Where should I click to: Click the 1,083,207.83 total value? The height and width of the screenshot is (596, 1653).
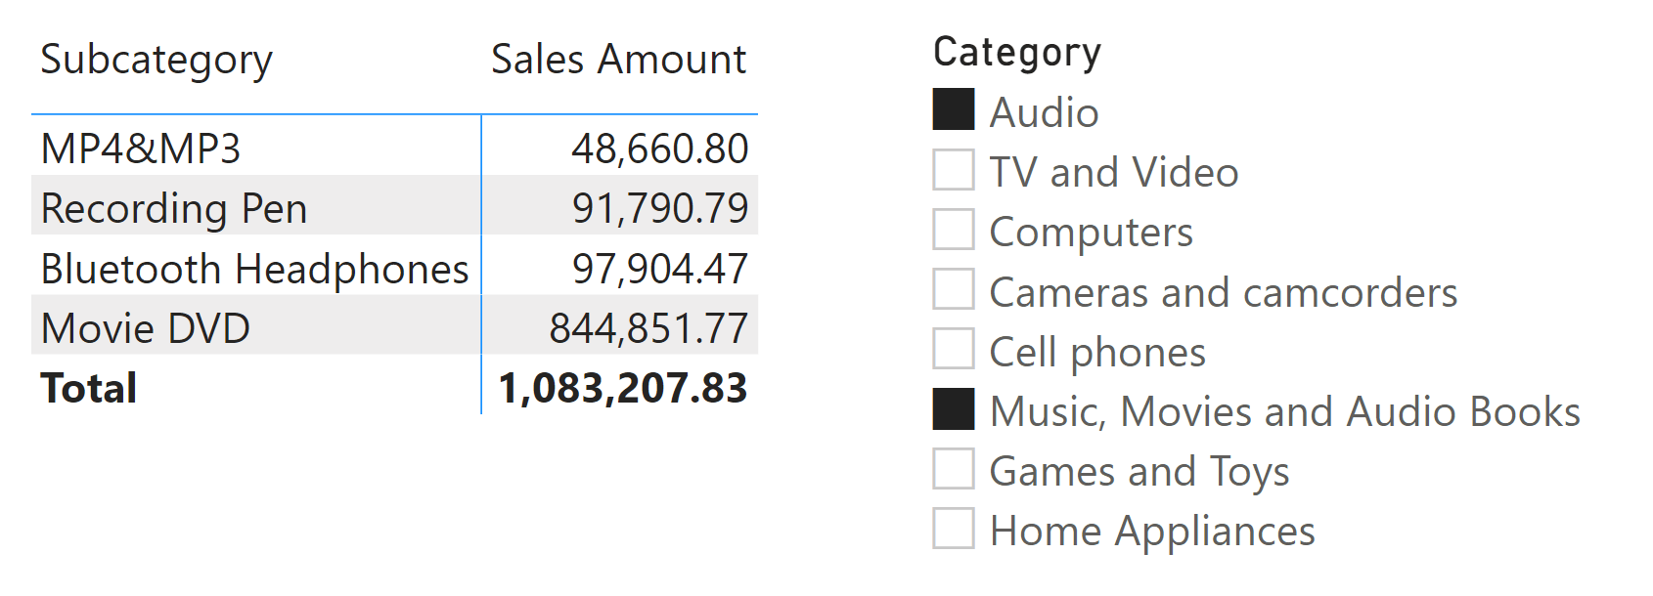tap(623, 388)
